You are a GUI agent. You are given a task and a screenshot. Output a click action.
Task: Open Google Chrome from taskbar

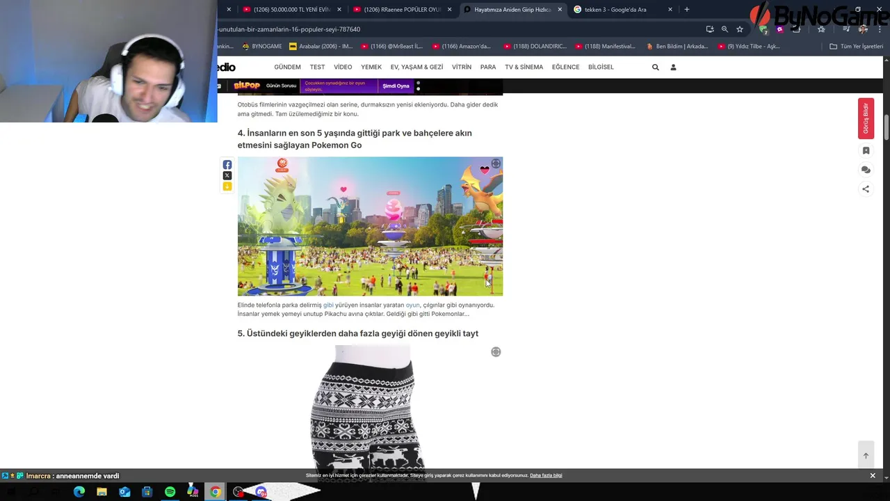(216, 492)
